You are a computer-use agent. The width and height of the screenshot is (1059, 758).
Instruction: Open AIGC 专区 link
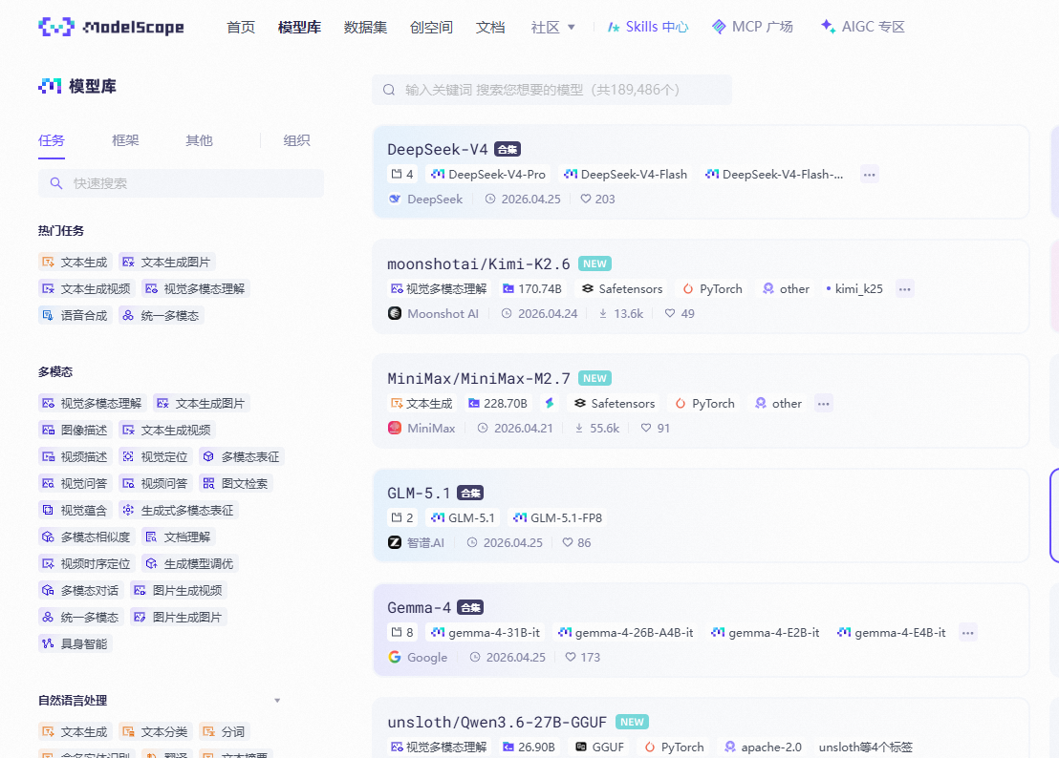(x=862, y=27)
